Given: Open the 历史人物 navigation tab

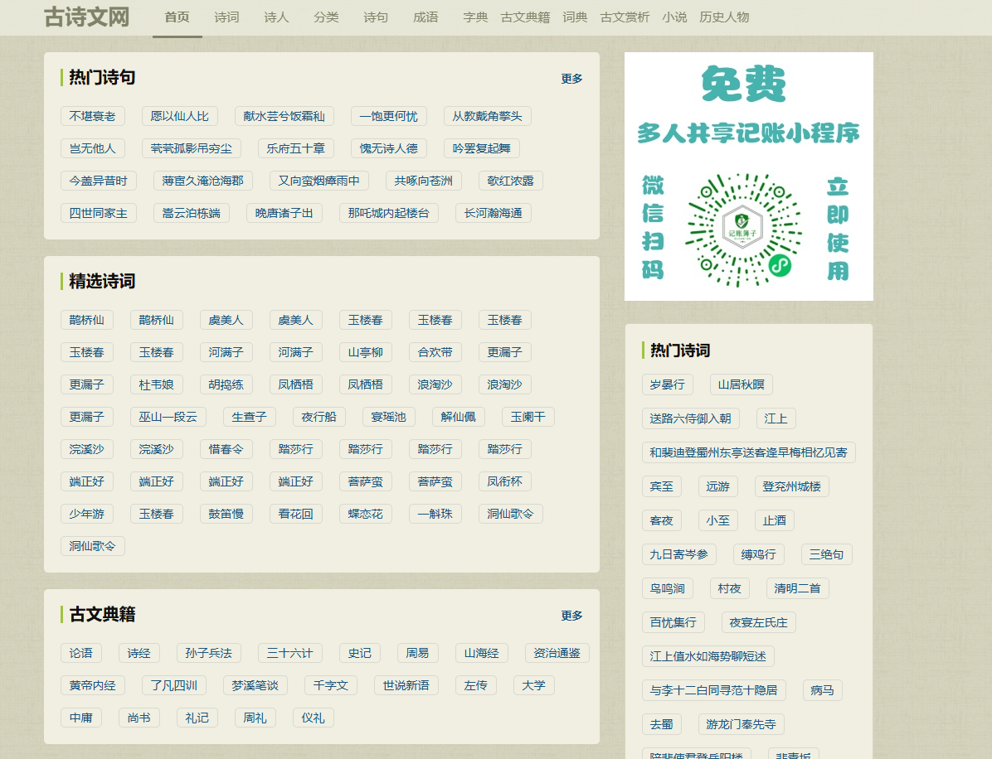Looking at the screenshot, I should pos(724,17).
